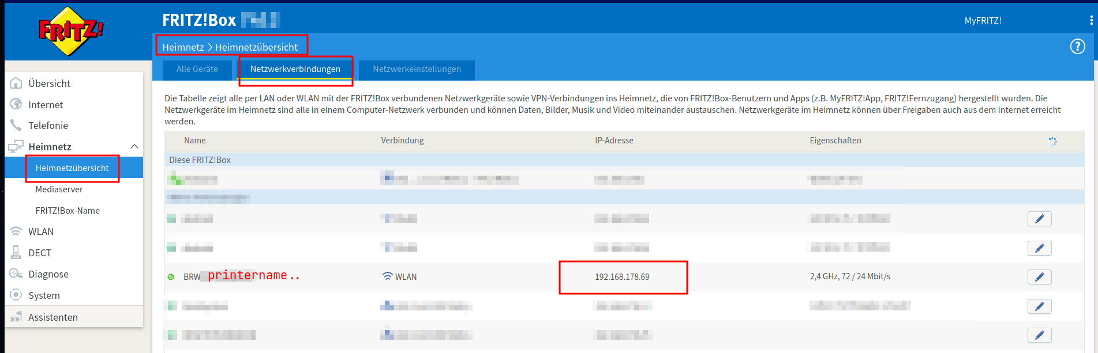Click the text "2,4 GHz, 72 / 24 Mbit/s"
This screenshot has height=353, width=1098.
click(850, 276)
